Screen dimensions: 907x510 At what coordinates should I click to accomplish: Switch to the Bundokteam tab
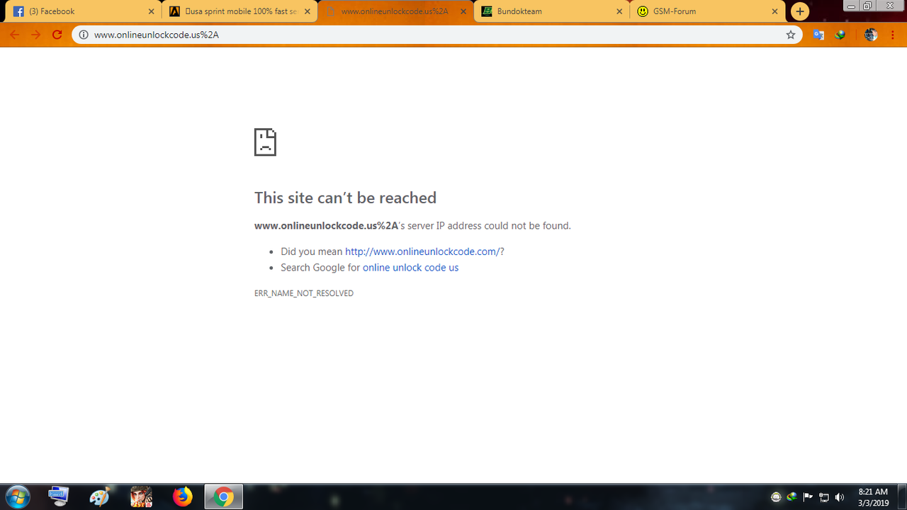pos(551,11)
